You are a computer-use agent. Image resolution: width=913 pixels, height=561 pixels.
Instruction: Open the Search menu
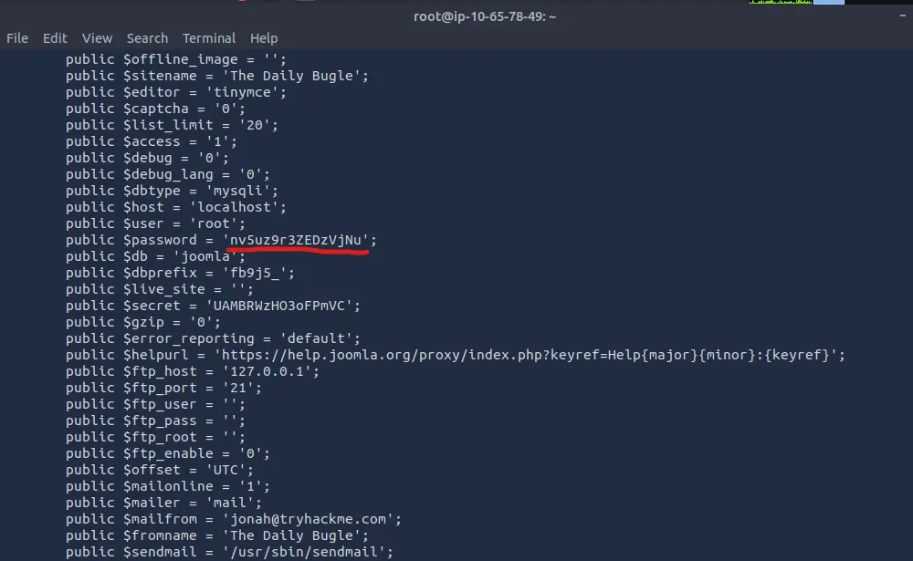pyautogui.click(x=147, y=38)
